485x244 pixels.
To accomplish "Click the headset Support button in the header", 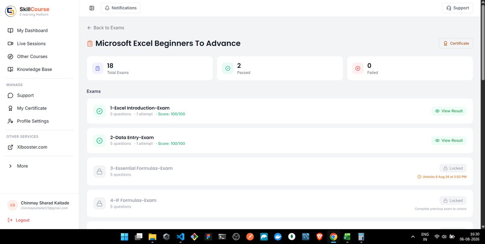I will click(x=458, y=8).
